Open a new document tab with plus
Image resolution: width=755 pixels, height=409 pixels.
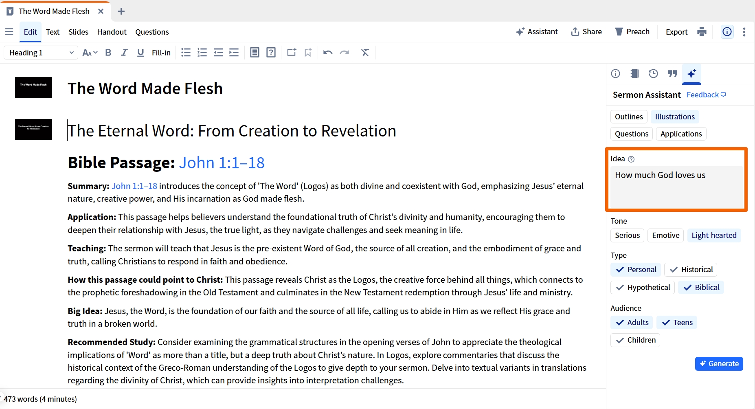click(x=121, y=11)
